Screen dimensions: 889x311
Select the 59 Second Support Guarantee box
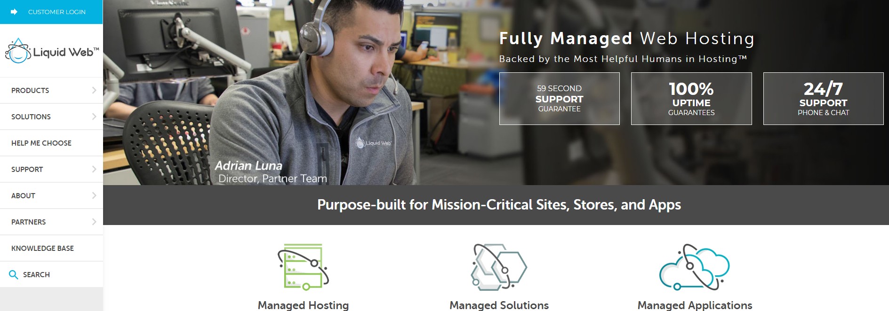[x=559, y=99]
